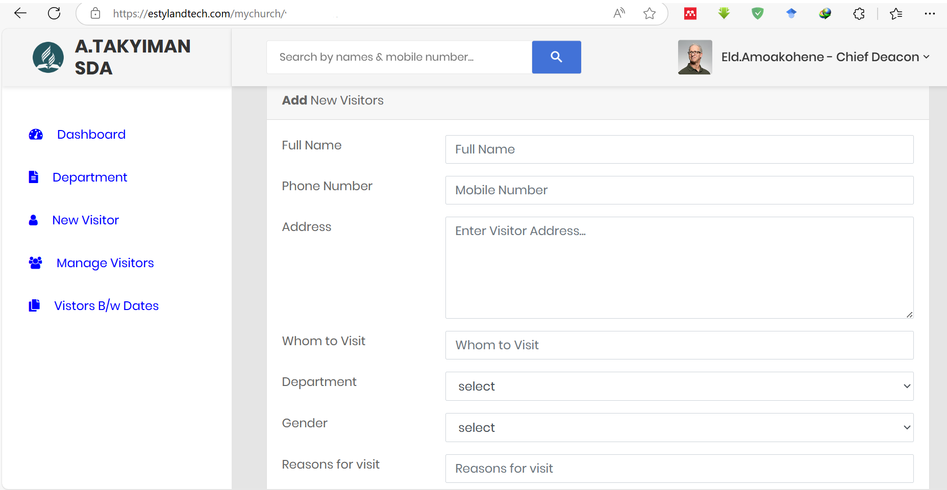947x490 pixels.
Task: Add page to favorites with star icon
Action: [649, 14]
